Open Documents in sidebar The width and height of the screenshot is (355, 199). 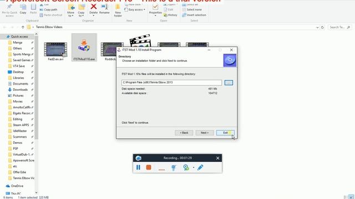click(x=21, y=83)
